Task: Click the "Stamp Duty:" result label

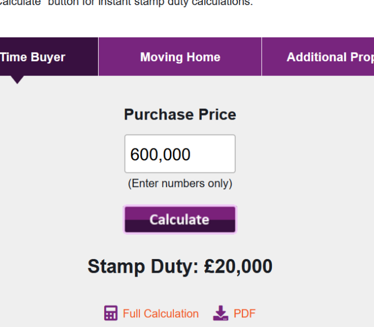Action: click(x=143, y=266)
